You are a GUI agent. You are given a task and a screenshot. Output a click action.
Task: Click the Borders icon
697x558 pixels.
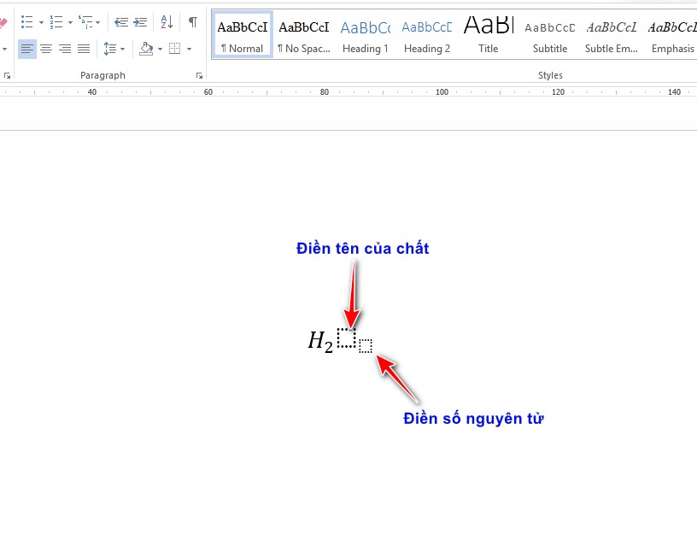[175, 49]
